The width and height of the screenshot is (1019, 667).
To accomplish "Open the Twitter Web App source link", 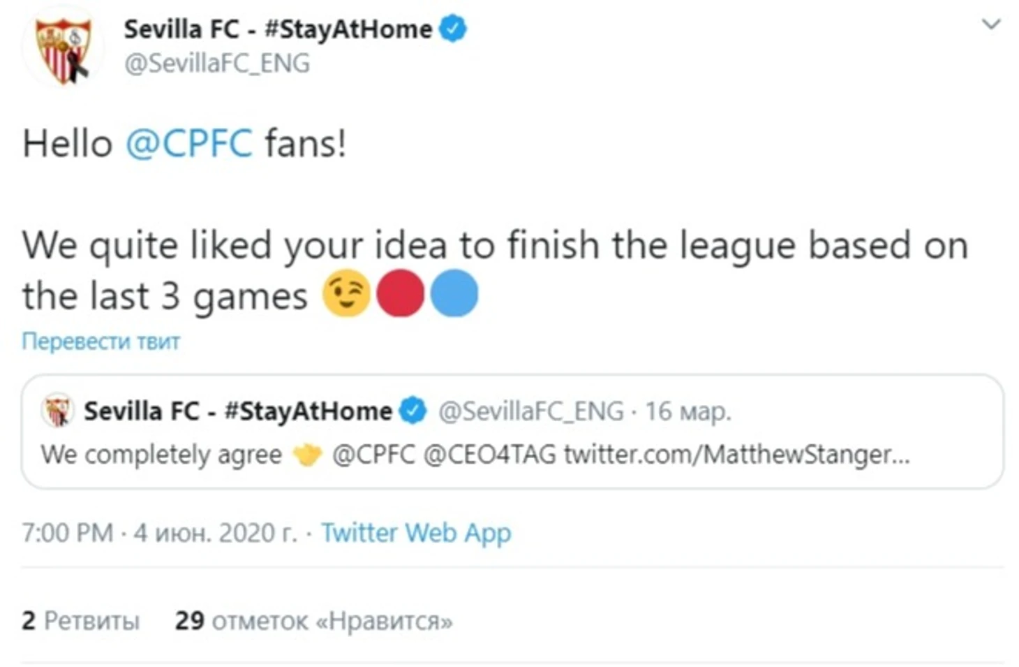I will tap(416, 533).
